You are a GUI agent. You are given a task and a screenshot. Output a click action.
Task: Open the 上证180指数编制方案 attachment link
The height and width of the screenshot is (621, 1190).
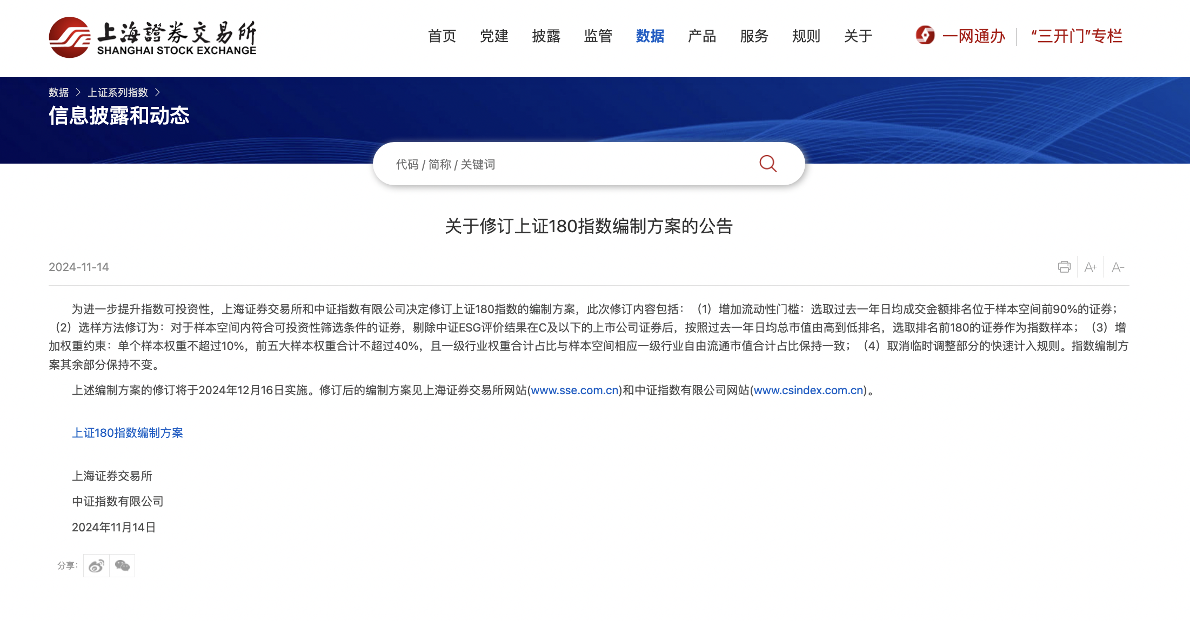pos(128,433)
